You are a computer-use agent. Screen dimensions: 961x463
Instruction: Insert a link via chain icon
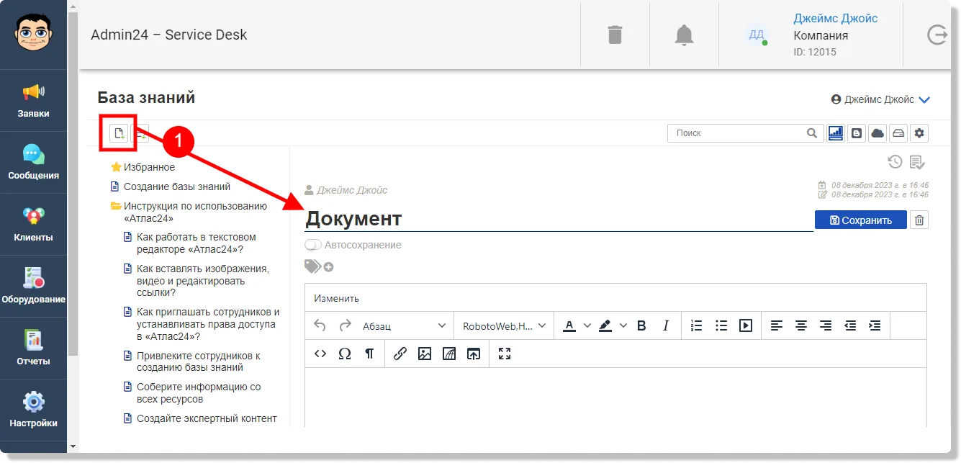pos(400,354)
